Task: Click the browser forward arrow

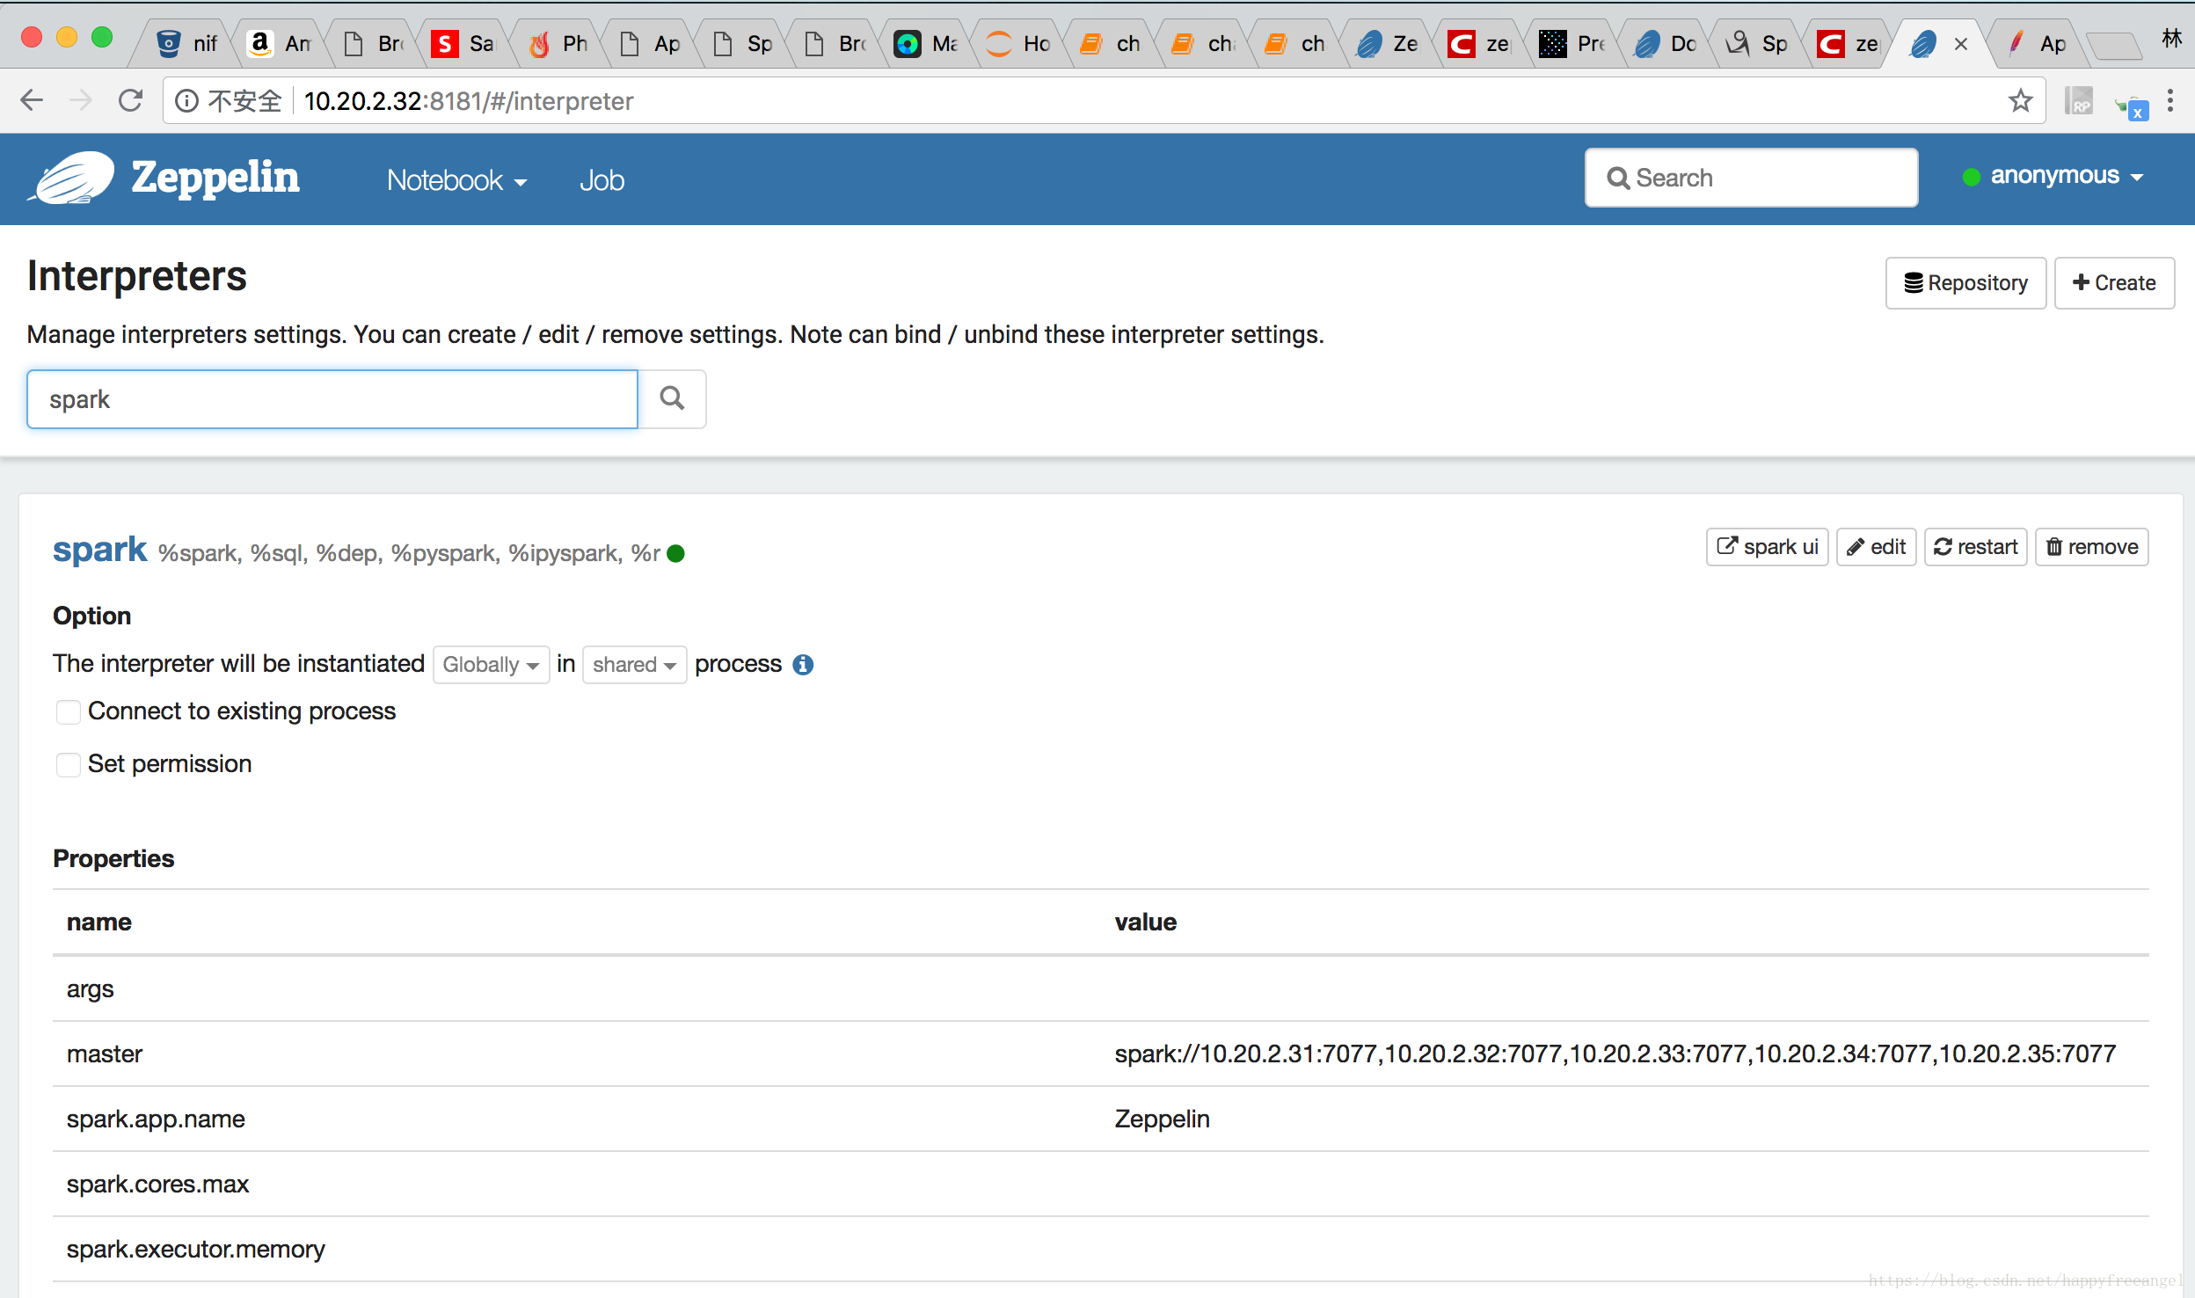Action: click(81, 100)
